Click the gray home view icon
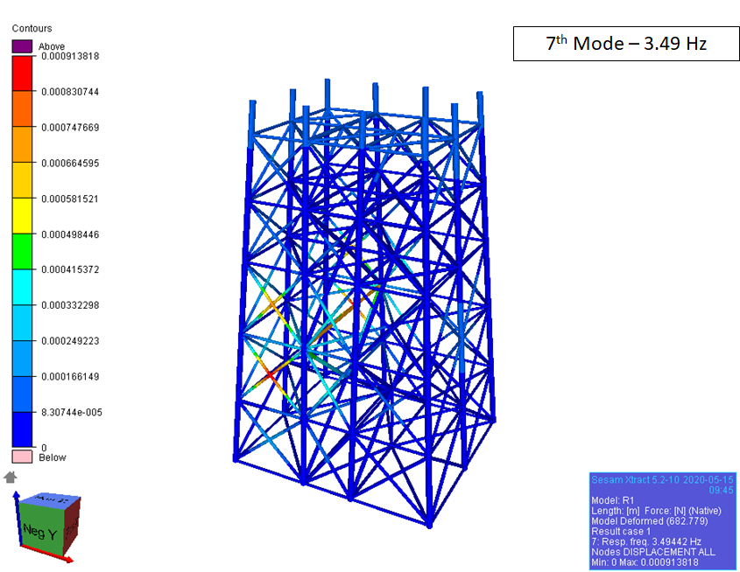Viewport: 740px width, 572px height. pyautogui.click(x=11, y=477)
